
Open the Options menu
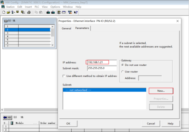[x=55, y=7]
